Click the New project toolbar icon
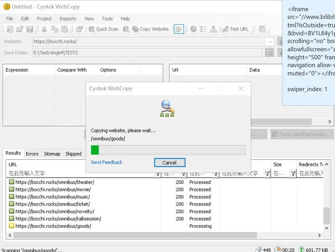 point(10,29)
